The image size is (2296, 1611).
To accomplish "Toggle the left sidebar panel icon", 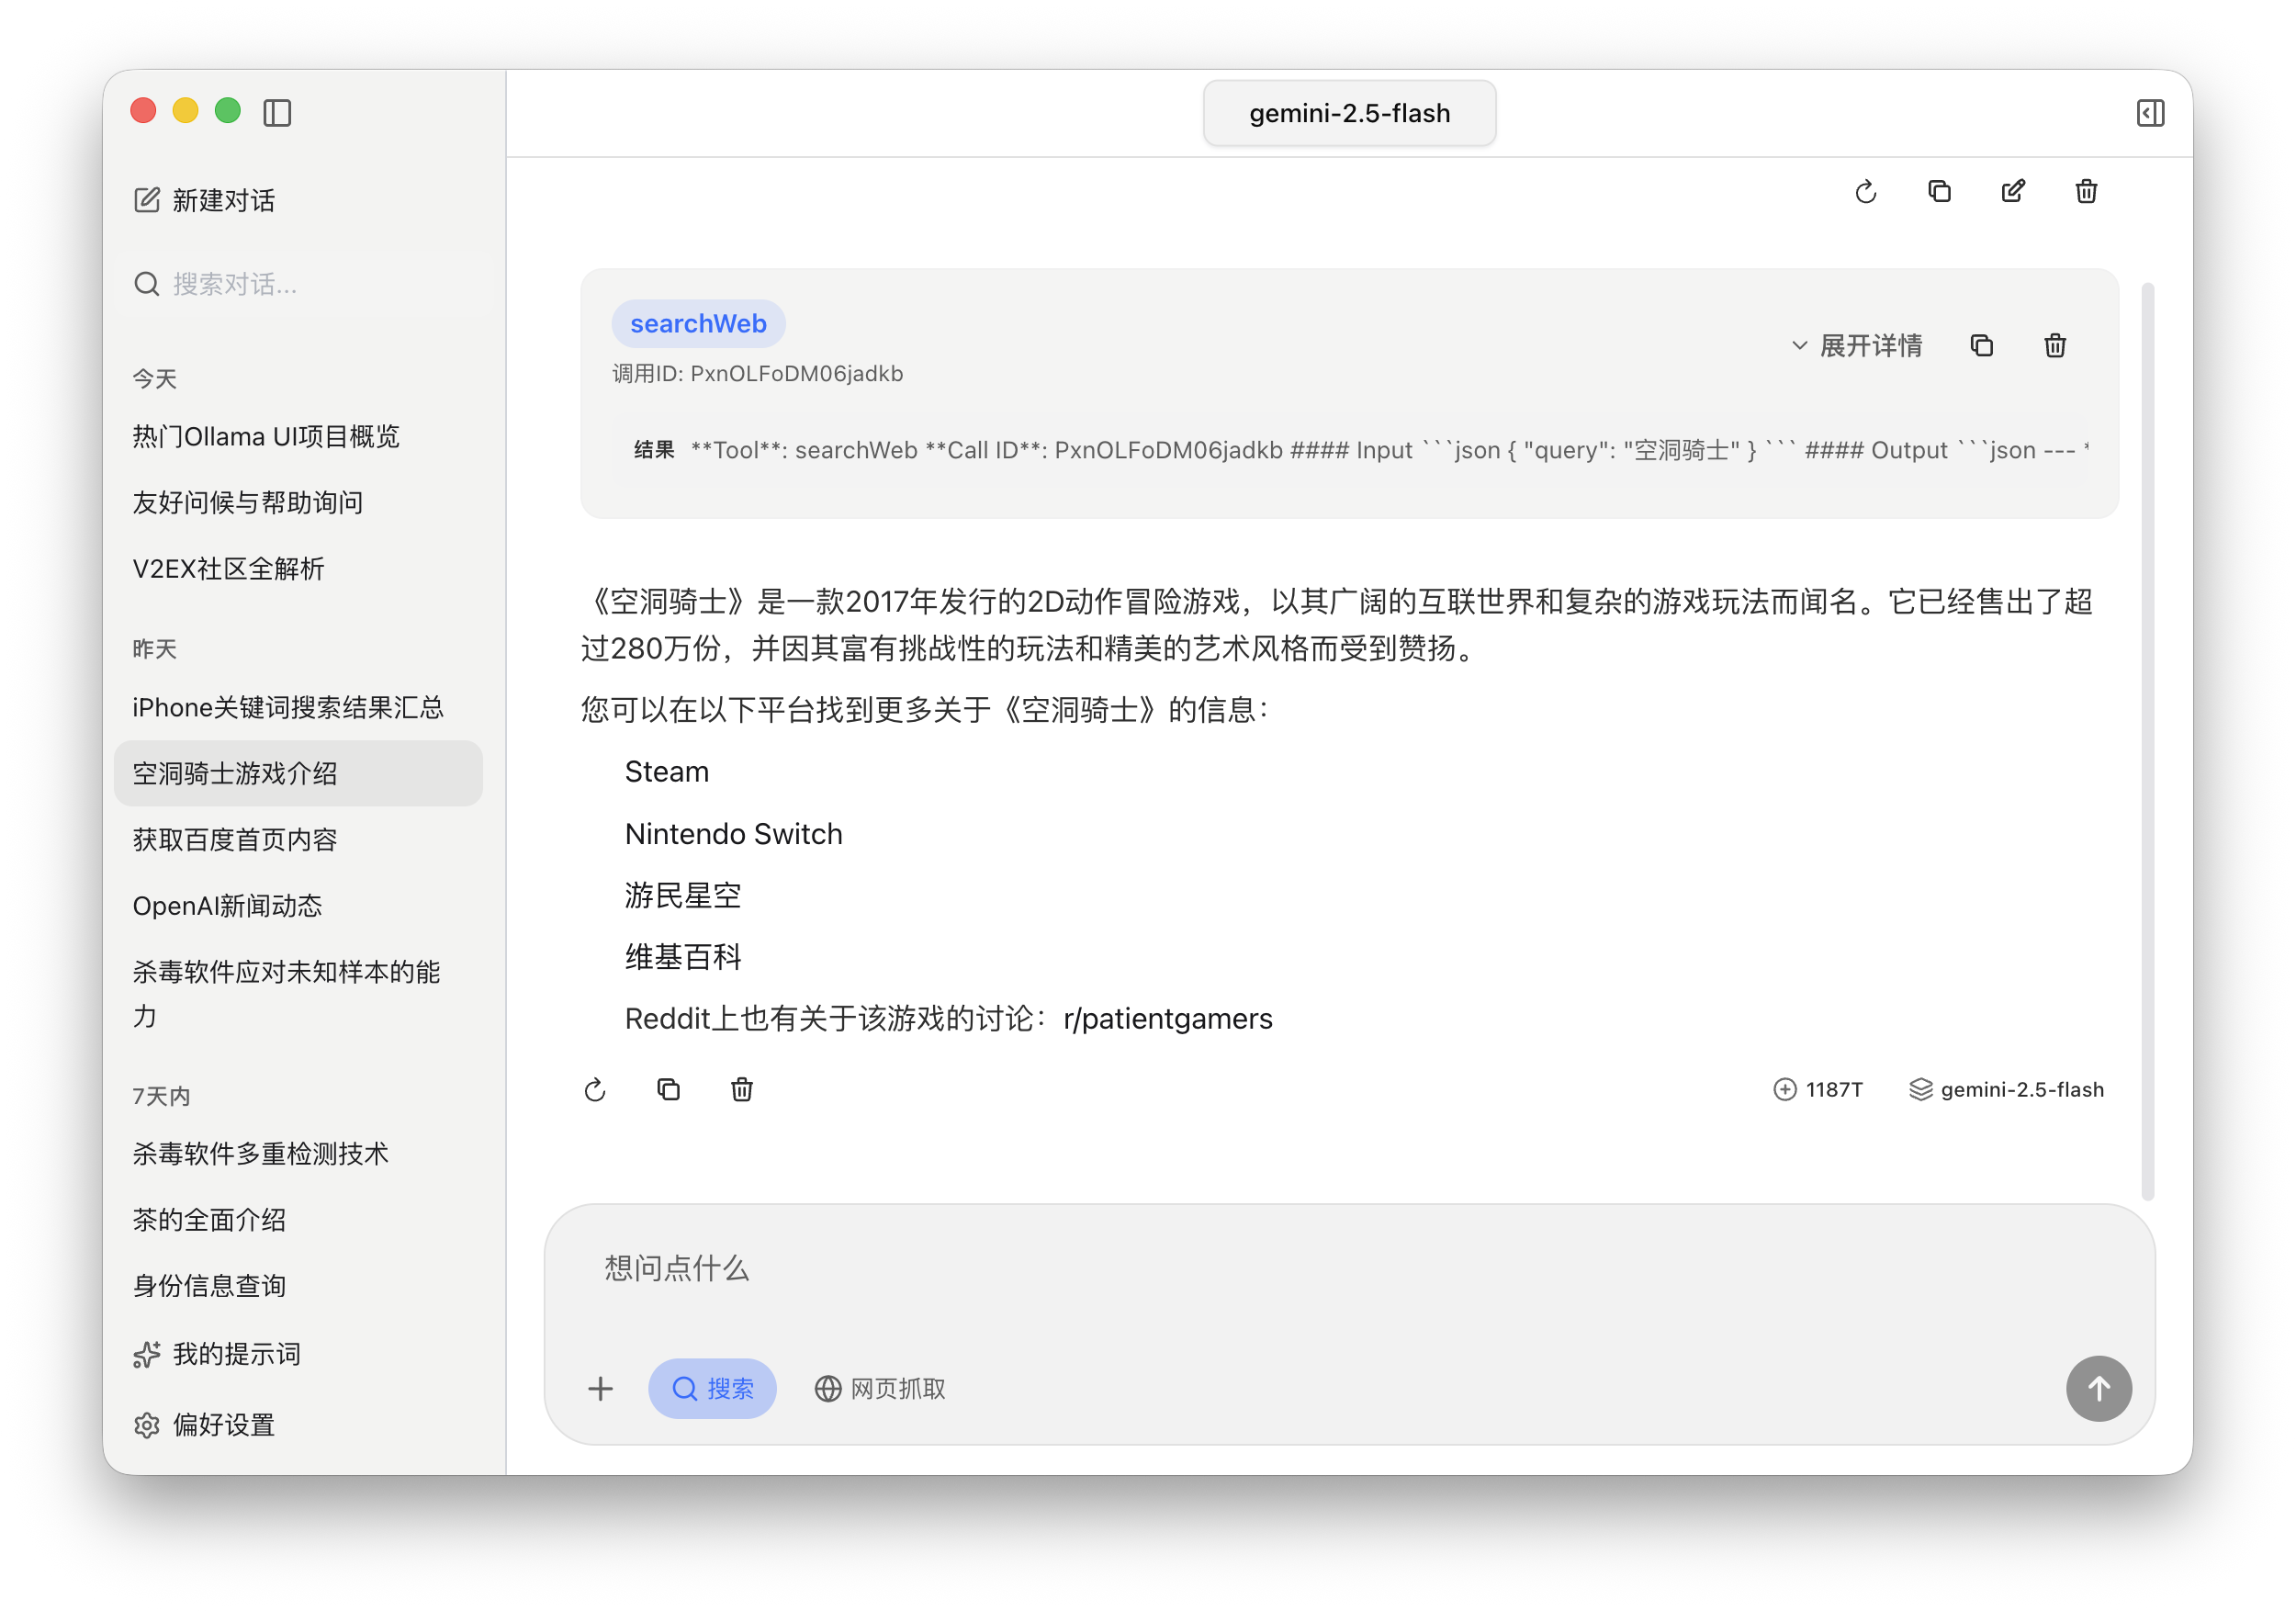I will point(277,112).
